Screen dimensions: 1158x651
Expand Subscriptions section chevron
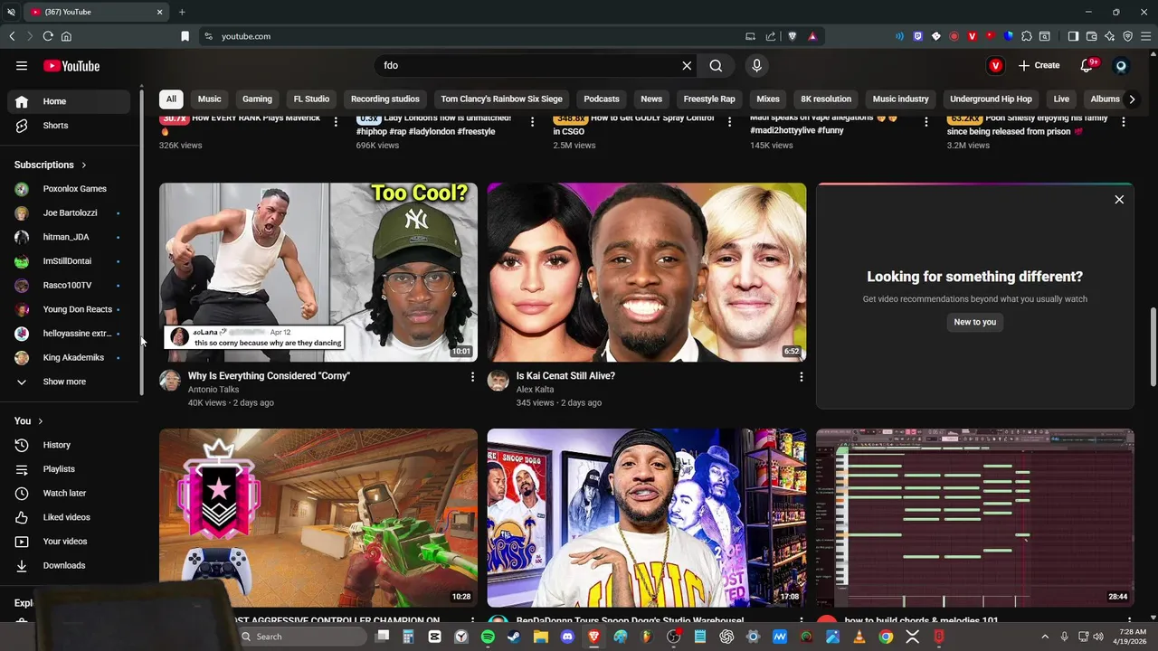(x=84, y=165)
